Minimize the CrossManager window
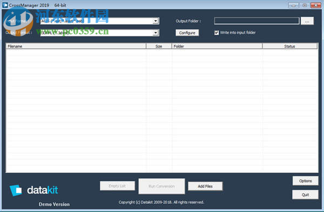This screenshot has width=324, height=212. 294,5
